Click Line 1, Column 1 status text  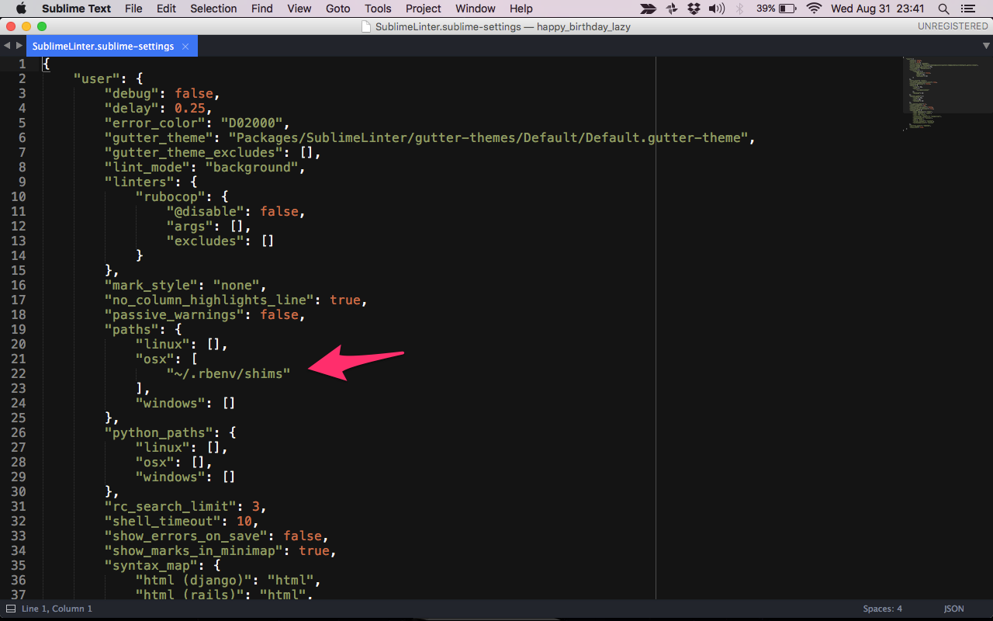[x=57, y=609]
